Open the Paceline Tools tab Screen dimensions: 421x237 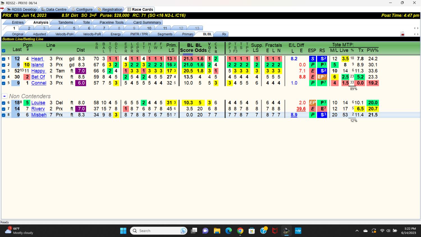[111, 22]
